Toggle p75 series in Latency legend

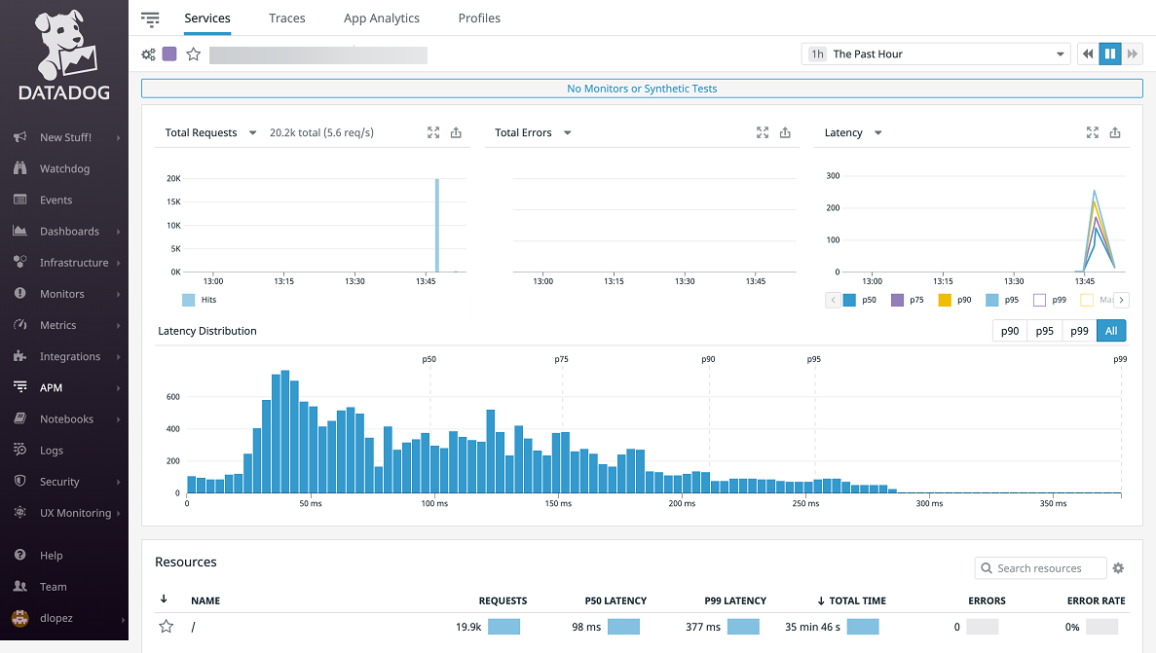click(x=908, y=300)
